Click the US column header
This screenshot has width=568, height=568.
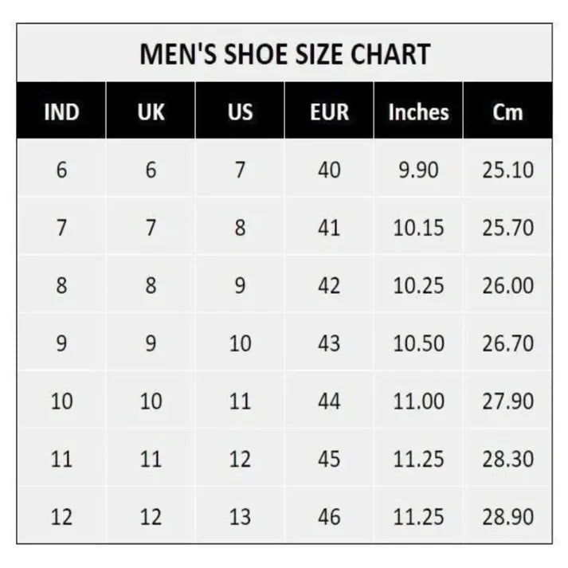[240, 112]
